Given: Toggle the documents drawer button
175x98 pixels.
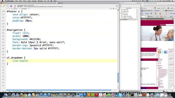Looking at the screenshot, I should point(116,6).
